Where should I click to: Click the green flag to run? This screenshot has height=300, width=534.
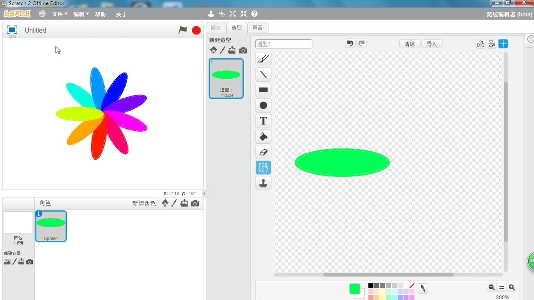(x=183, y=30)
